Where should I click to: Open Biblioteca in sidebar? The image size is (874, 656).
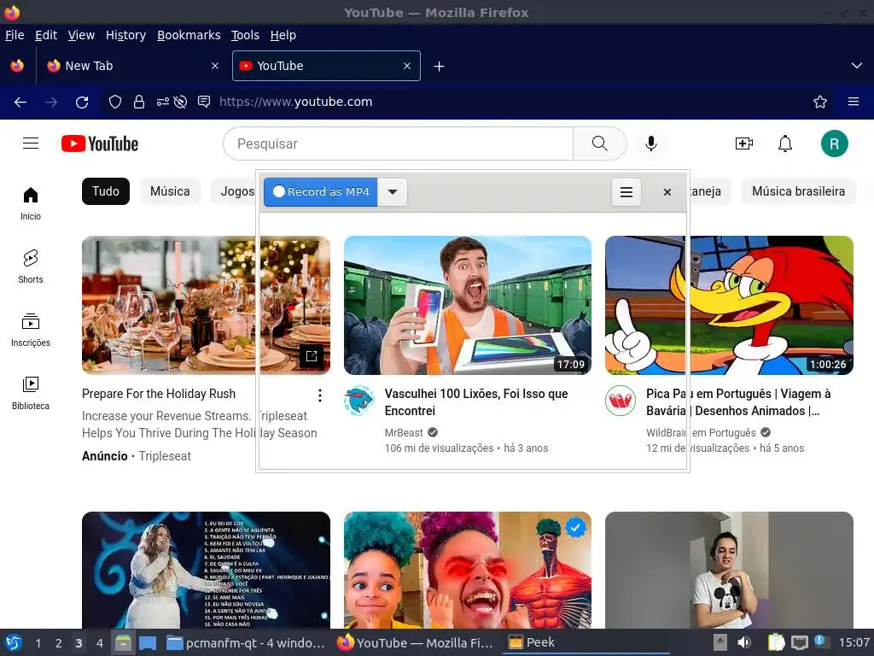tap(31, 393)
